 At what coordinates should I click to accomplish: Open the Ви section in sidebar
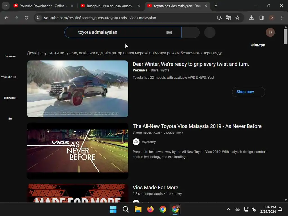click(10, 119)
